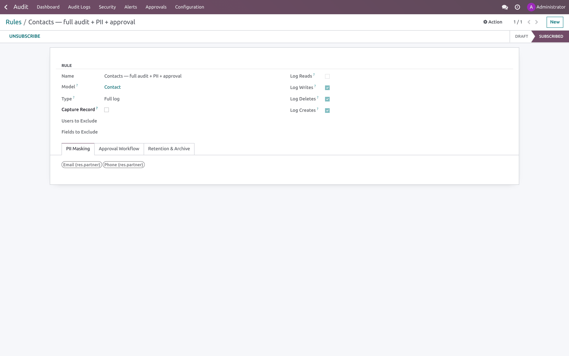Image resolution: width=569 pixels, height=356 pixels.
Task: Open the Contact model link
Action: point(112,87)
